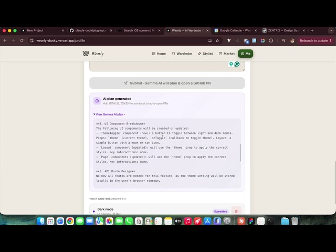Click the Submitted status badge

(x=220, y=212)
